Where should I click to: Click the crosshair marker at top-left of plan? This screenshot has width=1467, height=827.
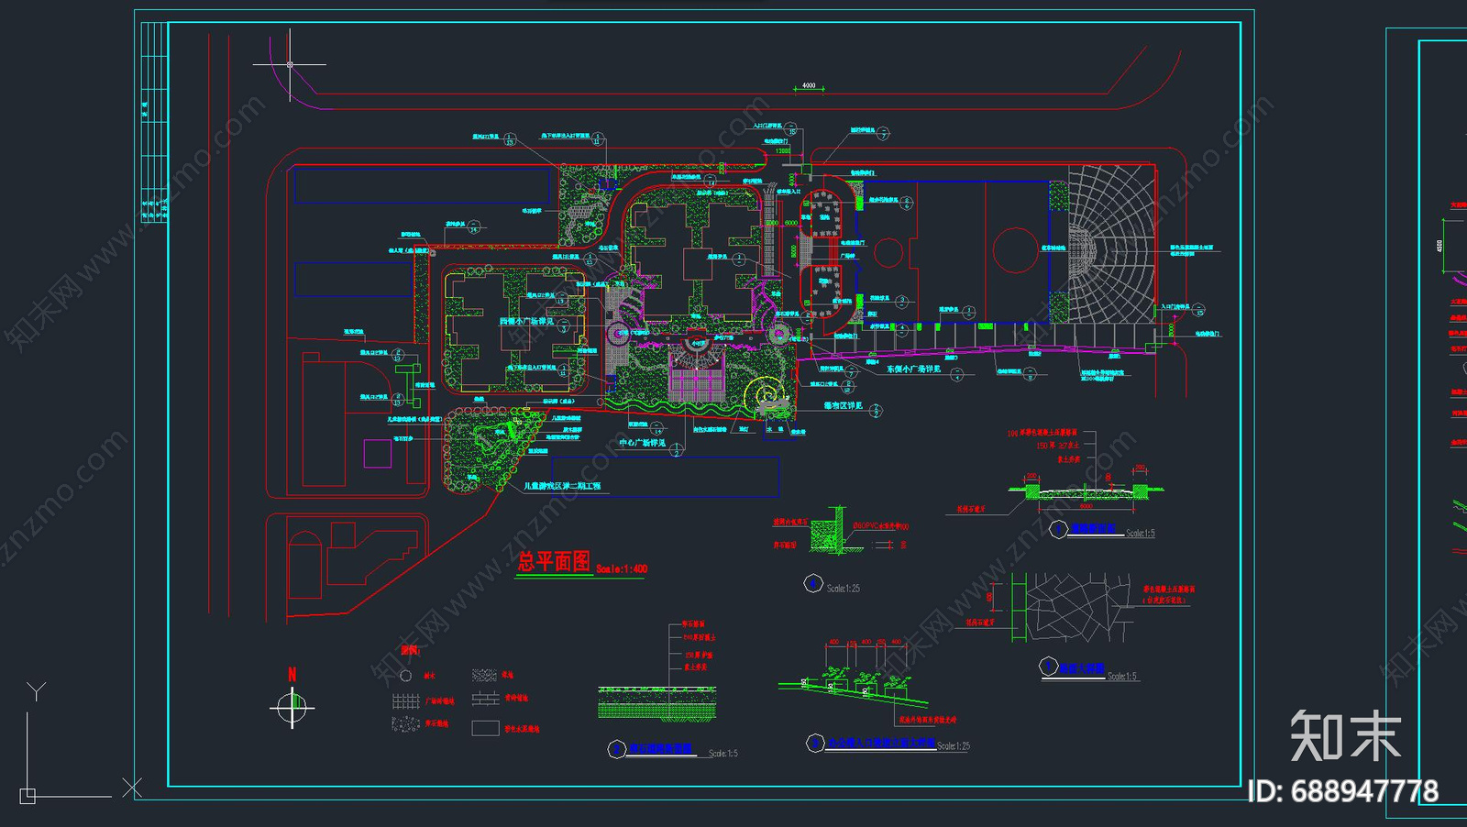pyautogui.click(x=290, y=64)
